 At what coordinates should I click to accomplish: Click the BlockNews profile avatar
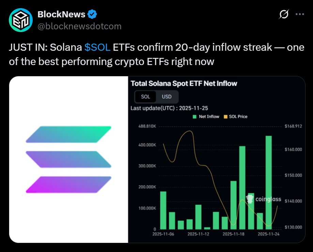coord(20,20)
